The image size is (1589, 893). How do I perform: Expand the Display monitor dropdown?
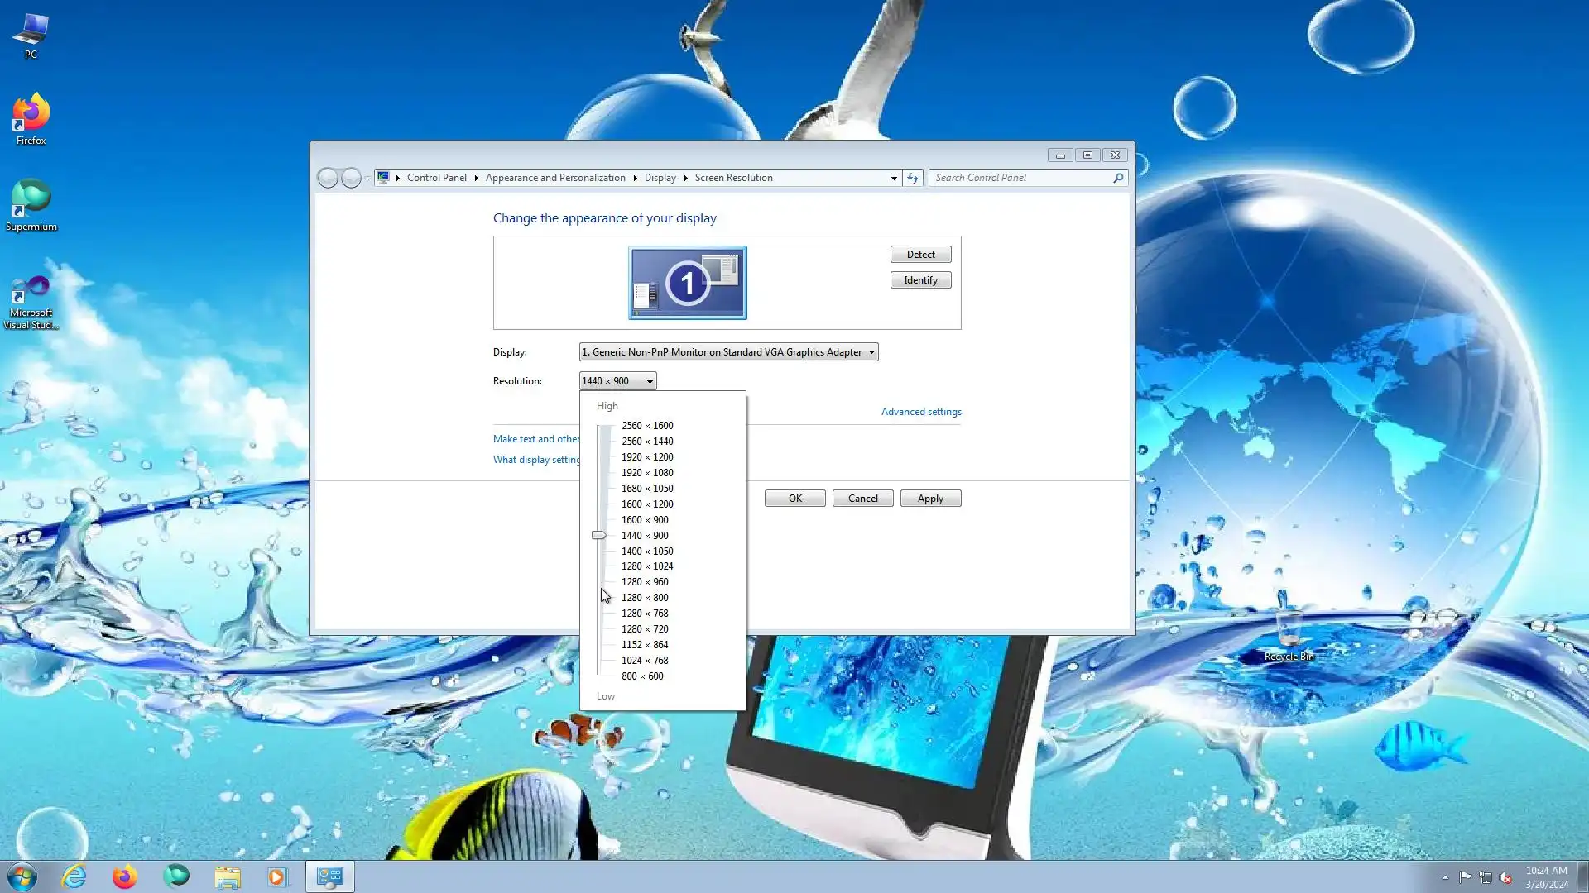coord(728,352)
